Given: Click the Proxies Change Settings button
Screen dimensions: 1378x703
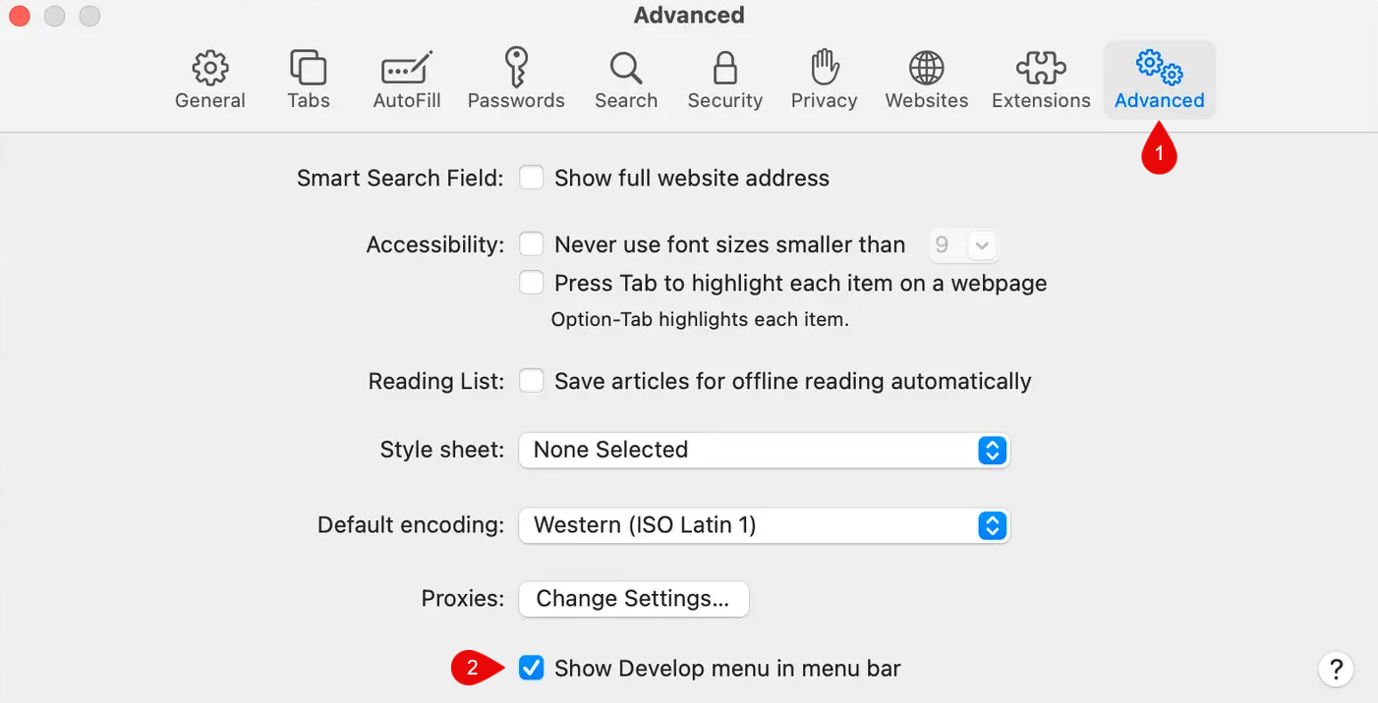Looking at the screenshot, I should pyautogui.click(x=633, y=599).
